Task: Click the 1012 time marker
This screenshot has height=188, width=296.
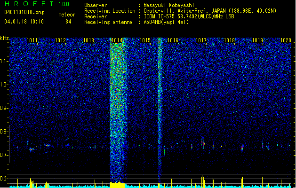Action: coord(60,40)
